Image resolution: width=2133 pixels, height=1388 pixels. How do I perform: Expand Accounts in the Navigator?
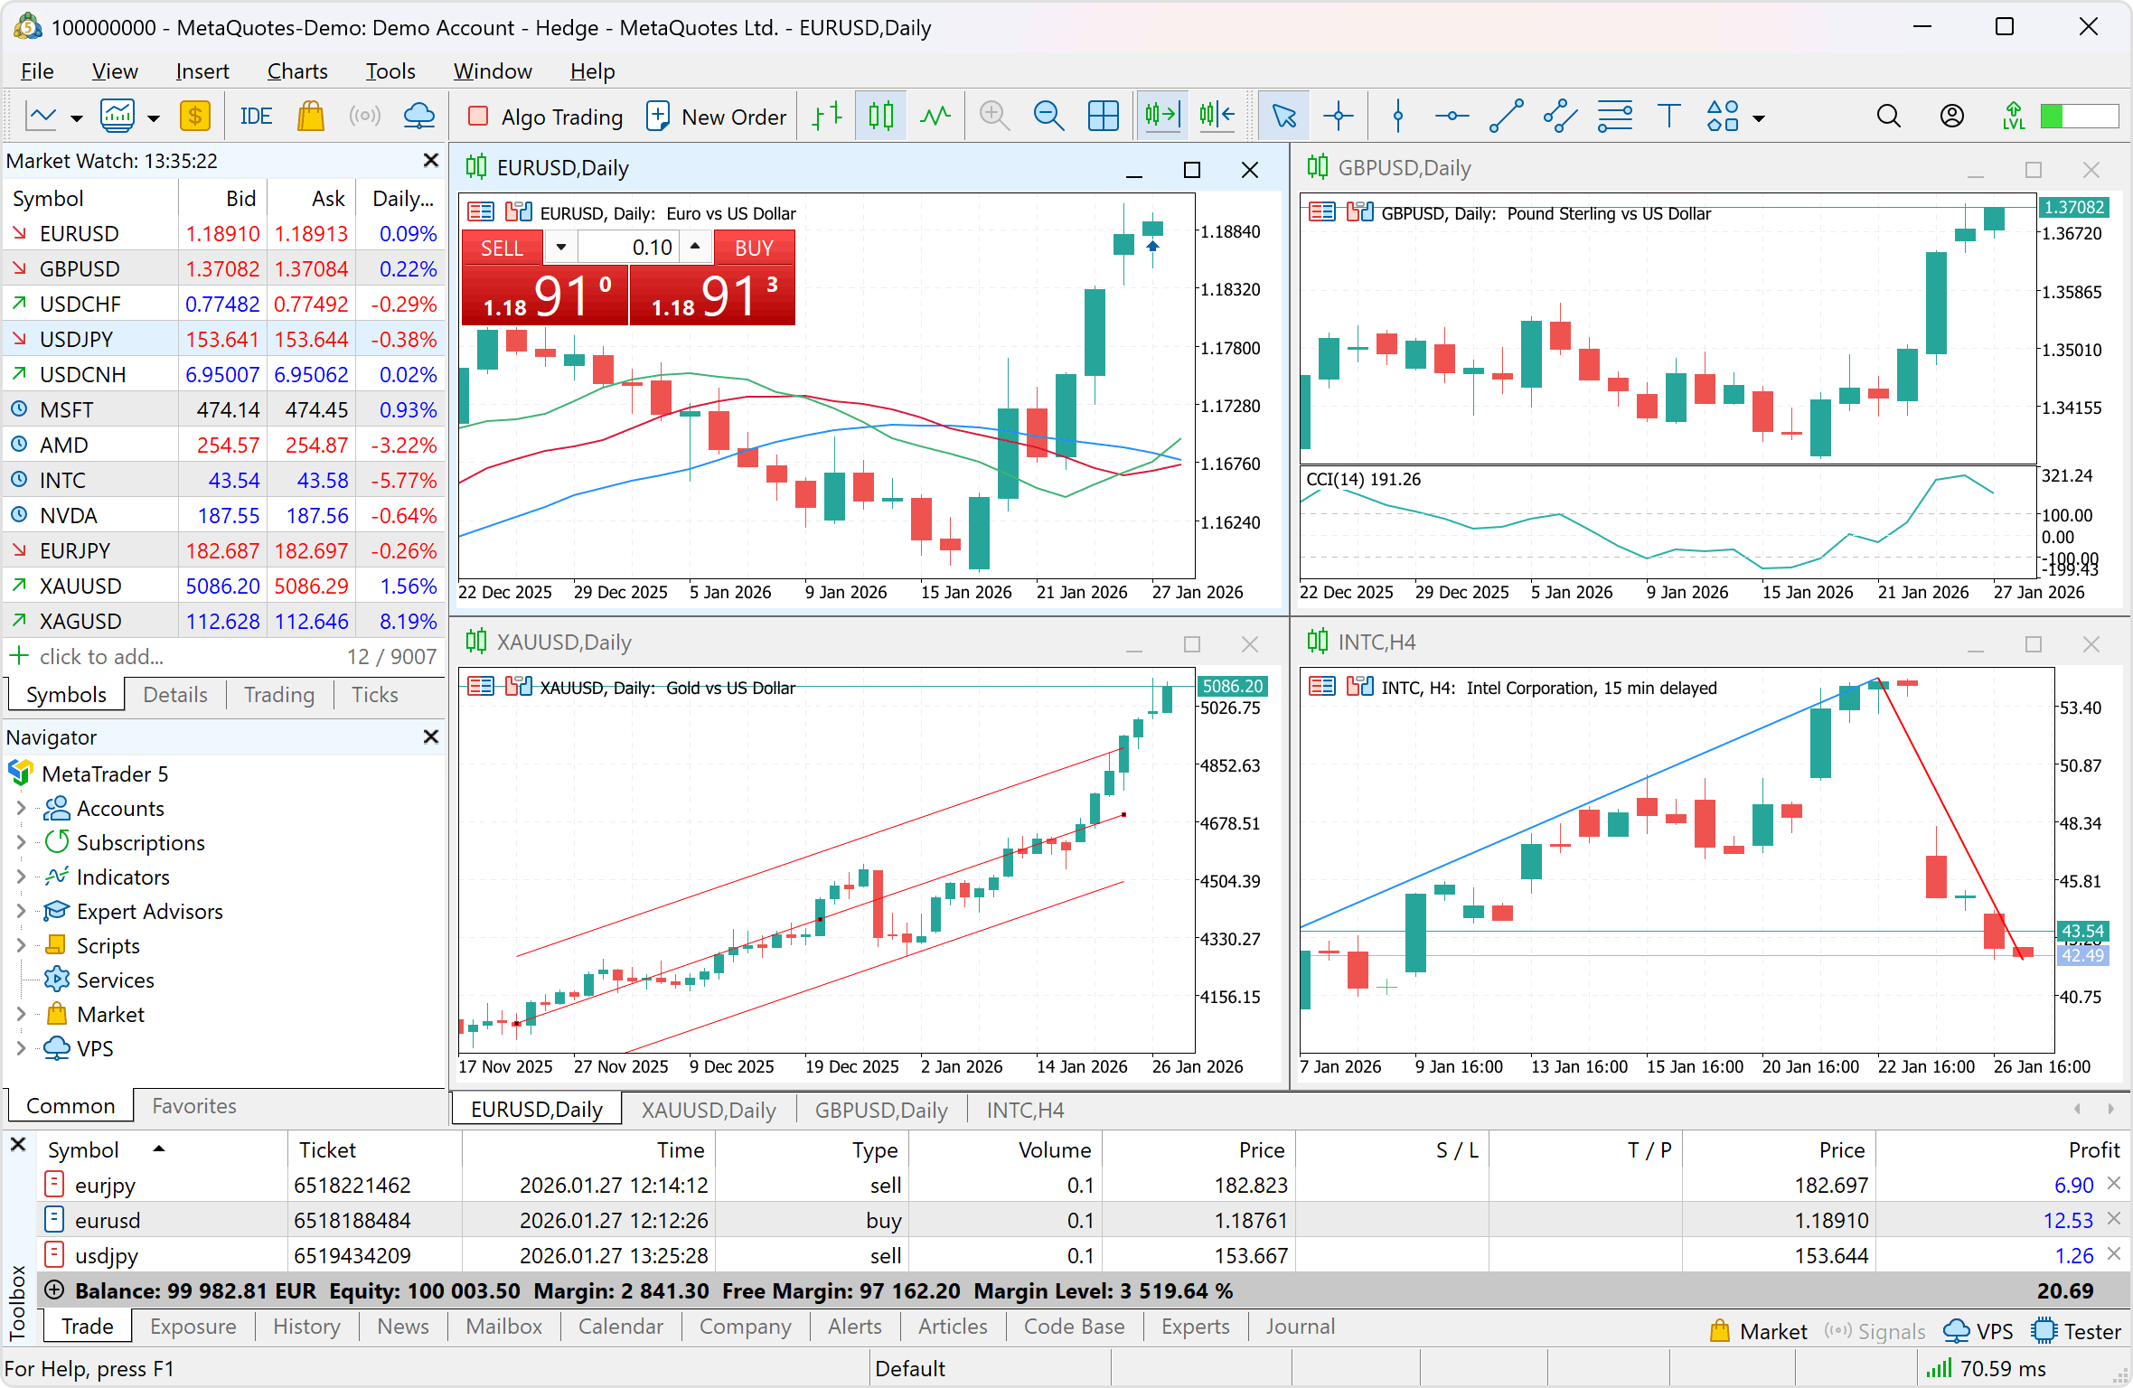pos(21,808)
